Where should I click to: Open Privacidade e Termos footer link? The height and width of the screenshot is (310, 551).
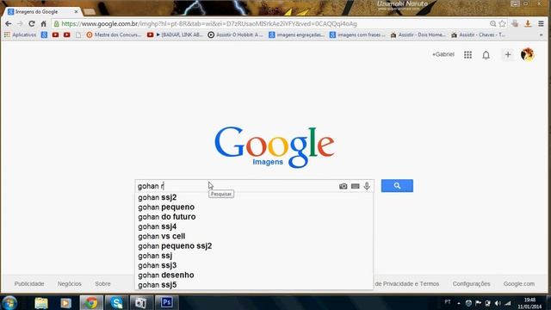point(407,283)
